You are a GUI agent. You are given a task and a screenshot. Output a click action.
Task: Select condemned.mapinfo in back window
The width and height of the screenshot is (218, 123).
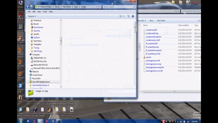(154, 37)
